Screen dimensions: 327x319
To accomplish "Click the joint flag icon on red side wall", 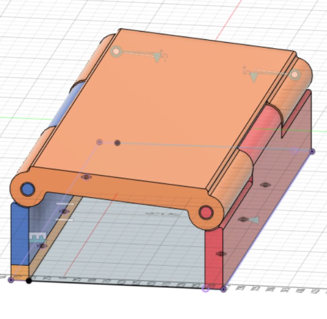I will click(x=253, y=220).
